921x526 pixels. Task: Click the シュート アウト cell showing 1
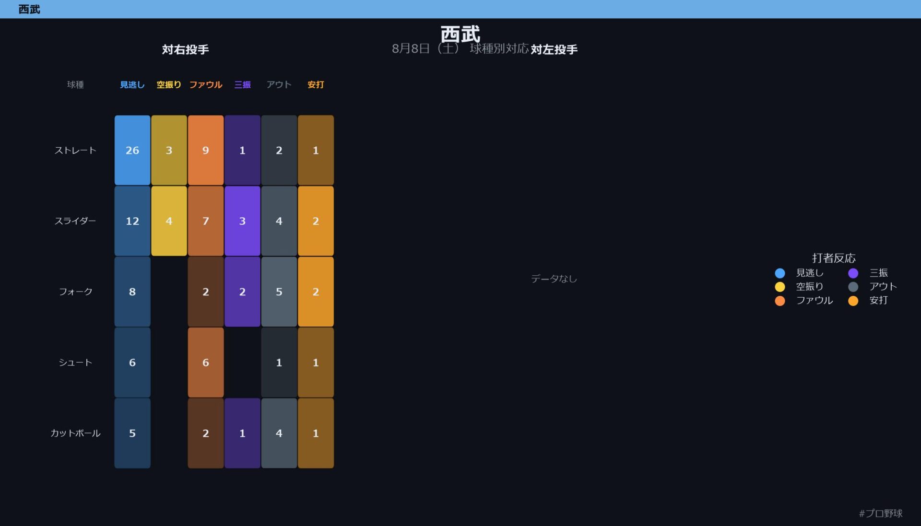point(279,362)
